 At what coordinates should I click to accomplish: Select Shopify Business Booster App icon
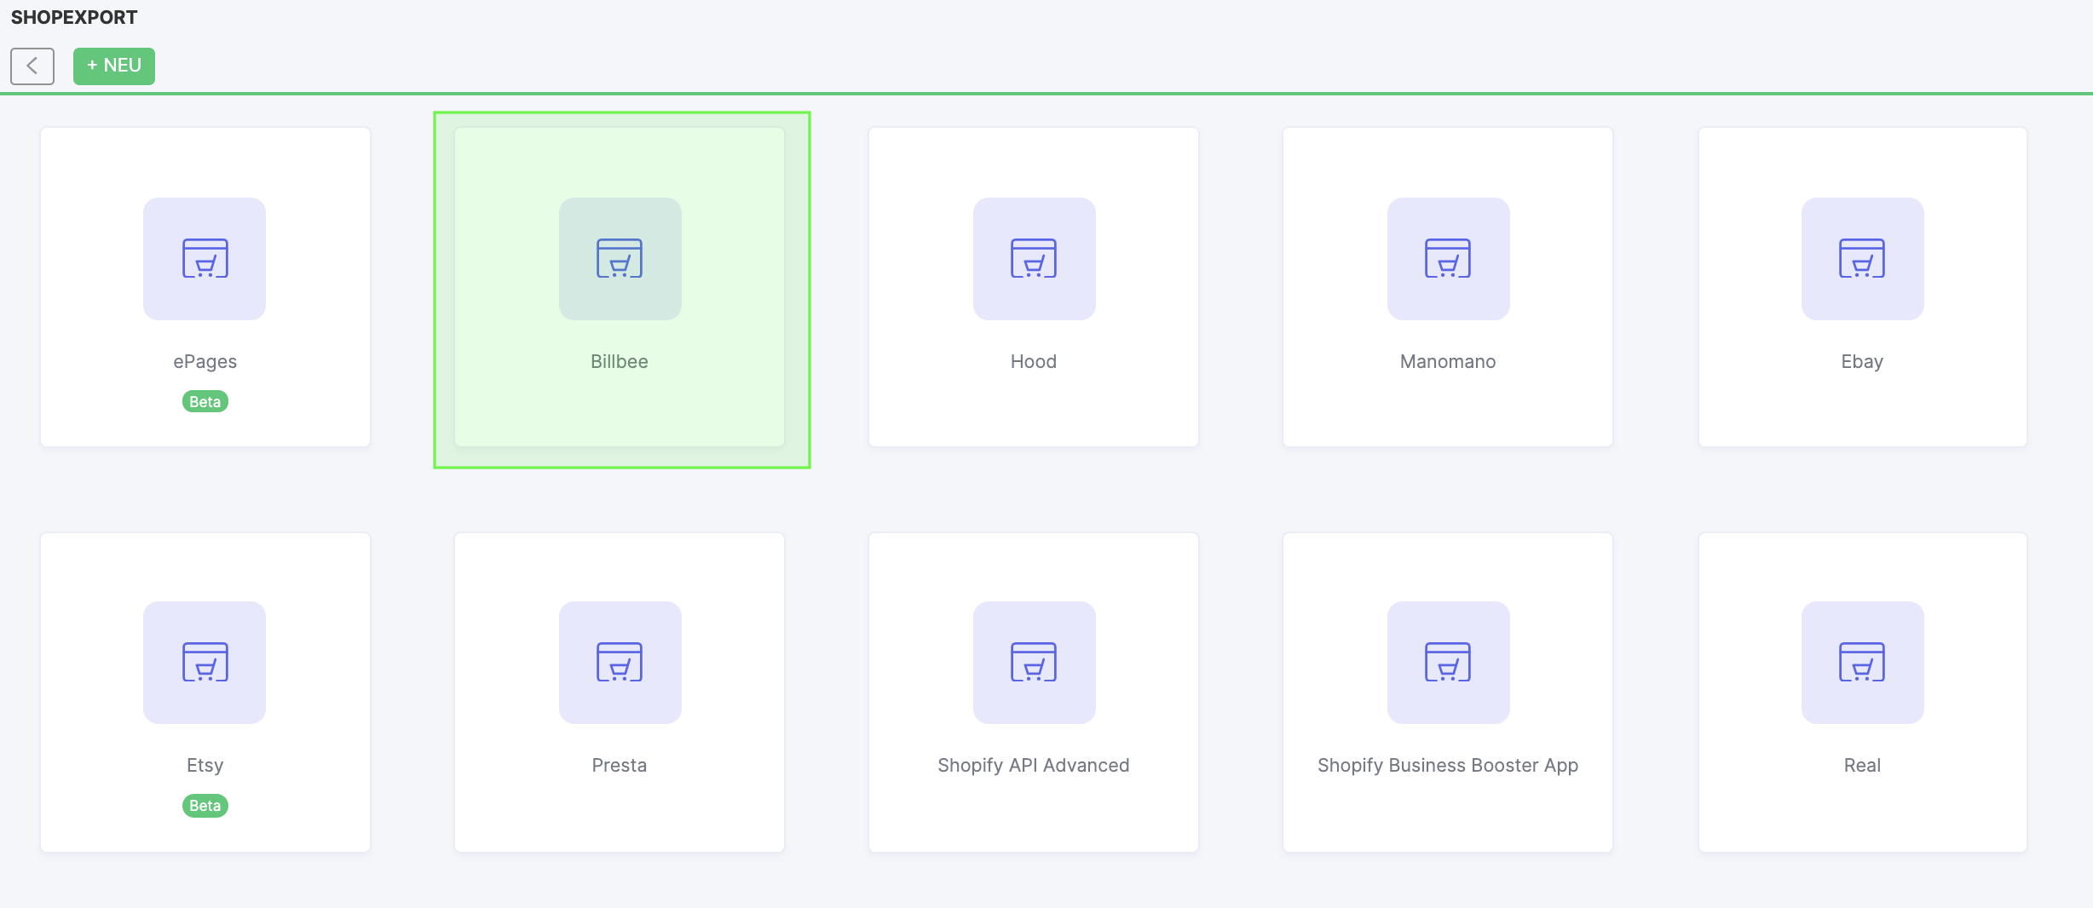1448,663
